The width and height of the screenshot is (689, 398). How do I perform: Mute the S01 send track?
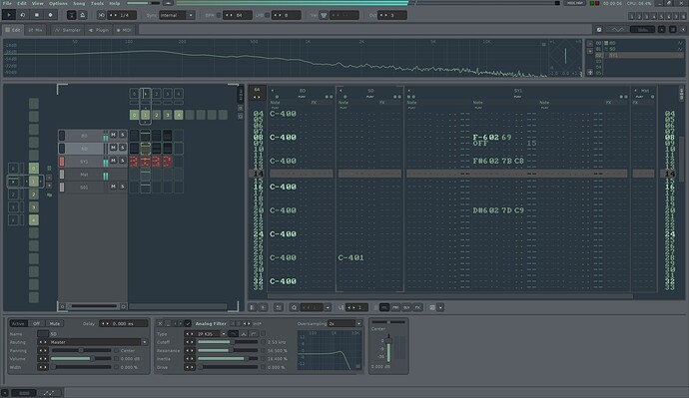coord(113,187)
